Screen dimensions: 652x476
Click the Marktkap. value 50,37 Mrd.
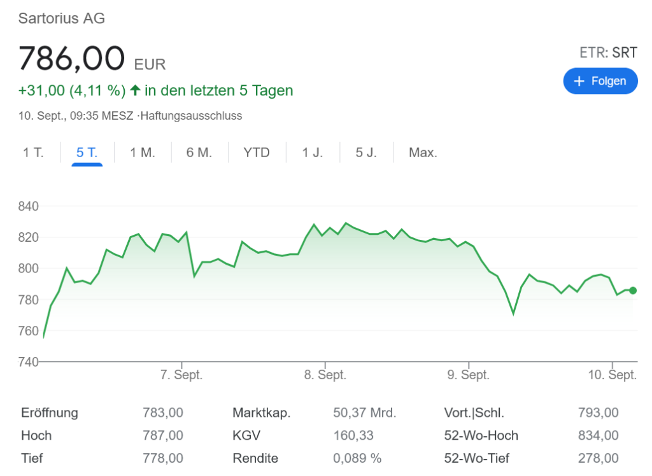[x=364, y=412]
